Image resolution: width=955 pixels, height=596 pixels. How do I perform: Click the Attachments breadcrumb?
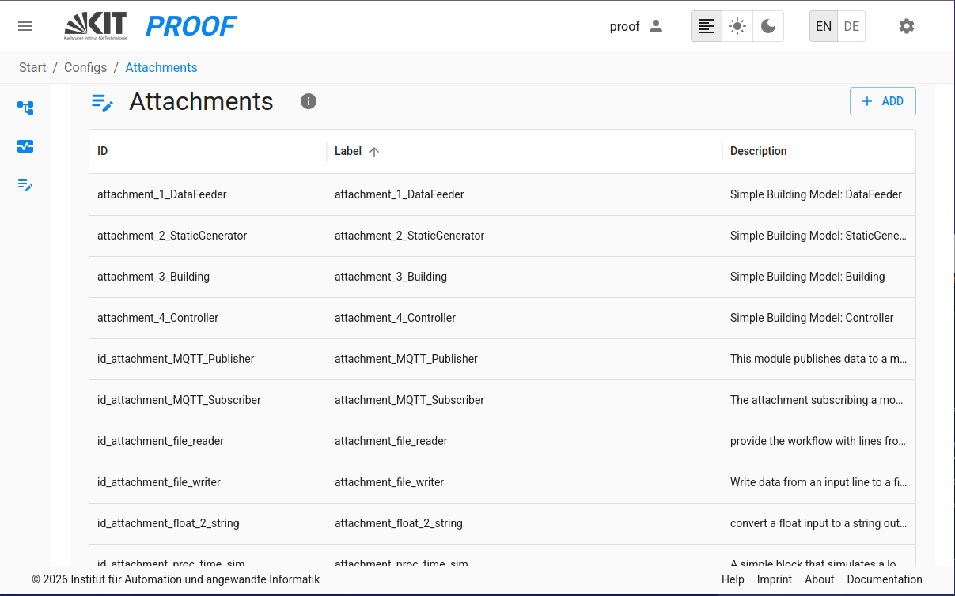[x=161, y=67]
